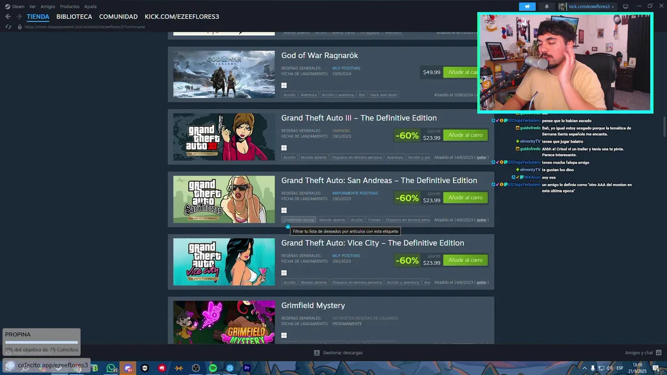667x375 pixels.
Task: Open the Grimfield Mystery title link
Action: point(313,305)
